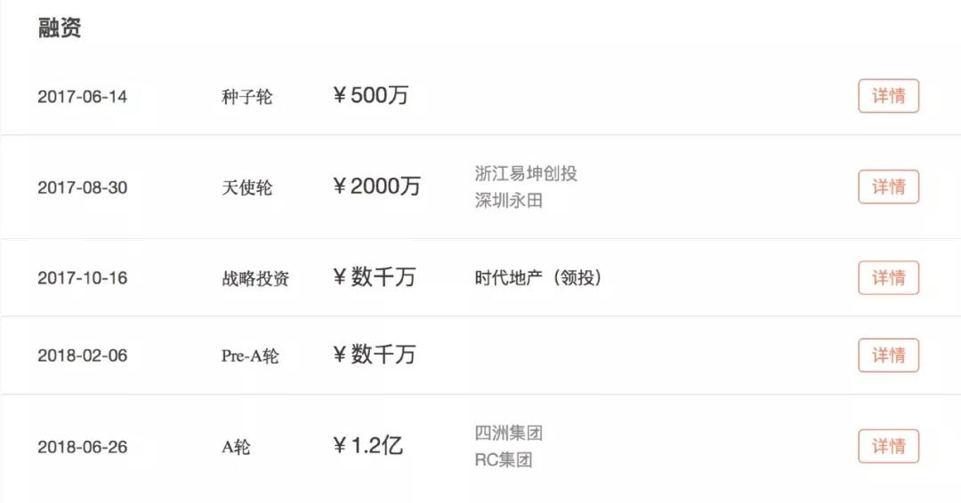Click 详情 for the 战略投资 round
The height and width of the screenshot is (503, 961).
pos(888,278)
